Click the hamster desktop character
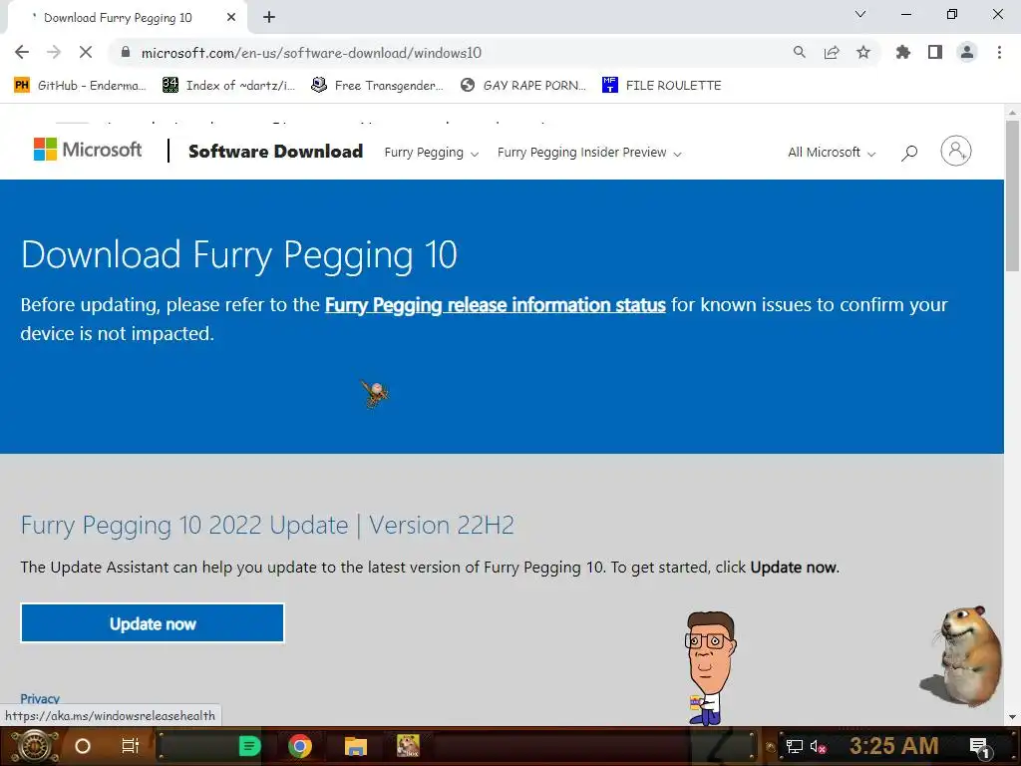1021x766 pixels. [x=964, y=656]
